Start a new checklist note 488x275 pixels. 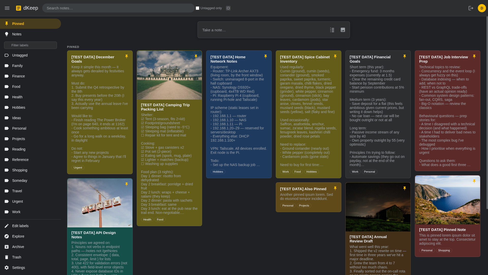(x=332, y=30)
